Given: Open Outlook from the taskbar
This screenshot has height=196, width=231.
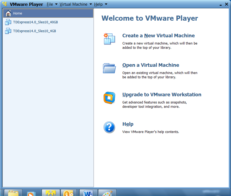Looking at the screenshot, I should click(x=69, y=193).
